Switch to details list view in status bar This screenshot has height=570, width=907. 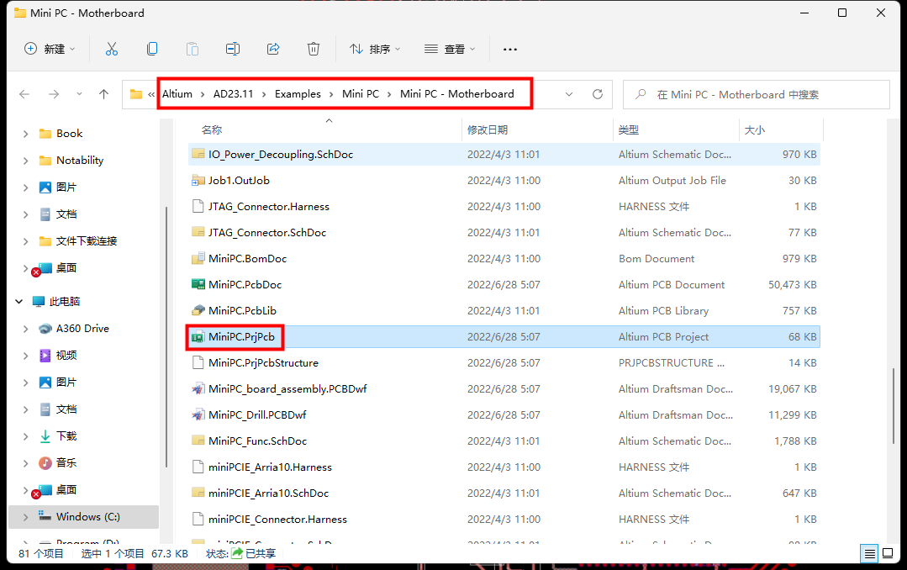coord(869,553)
